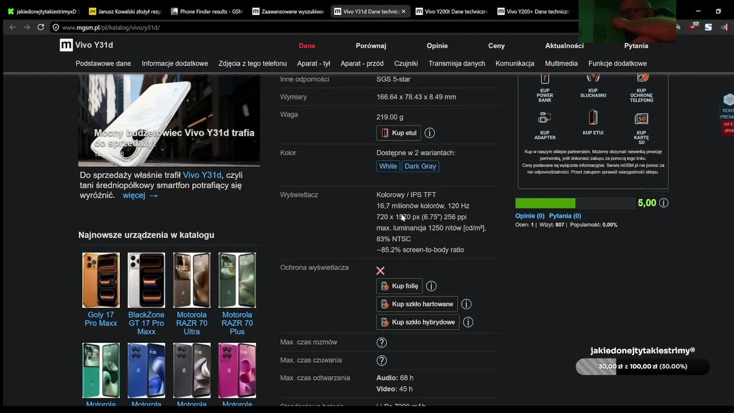Reload the page with the refresh icon
The height and width of the screenshot is (413, 734).
pos(41,27)
